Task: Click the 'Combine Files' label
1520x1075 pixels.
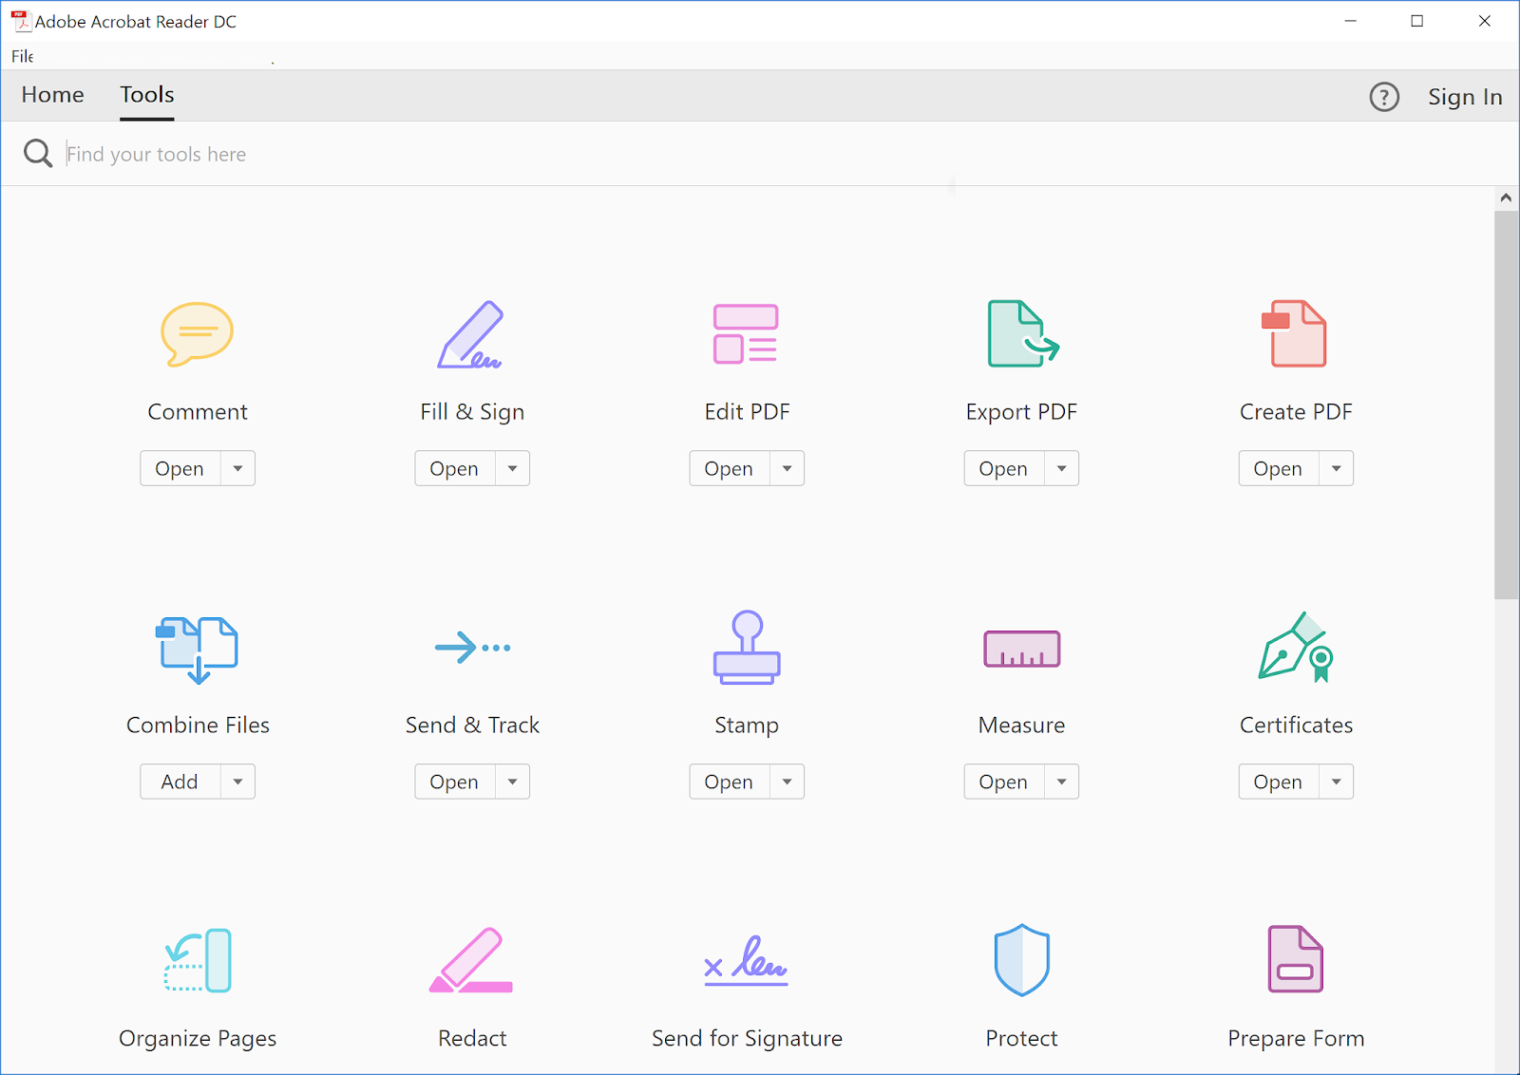Action: (x=198, y=726)
